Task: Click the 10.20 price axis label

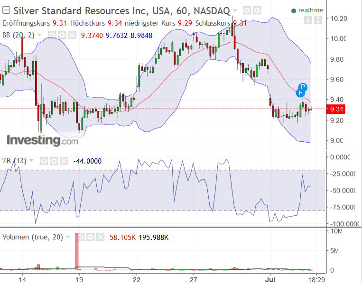Action: tap(338, 18)
